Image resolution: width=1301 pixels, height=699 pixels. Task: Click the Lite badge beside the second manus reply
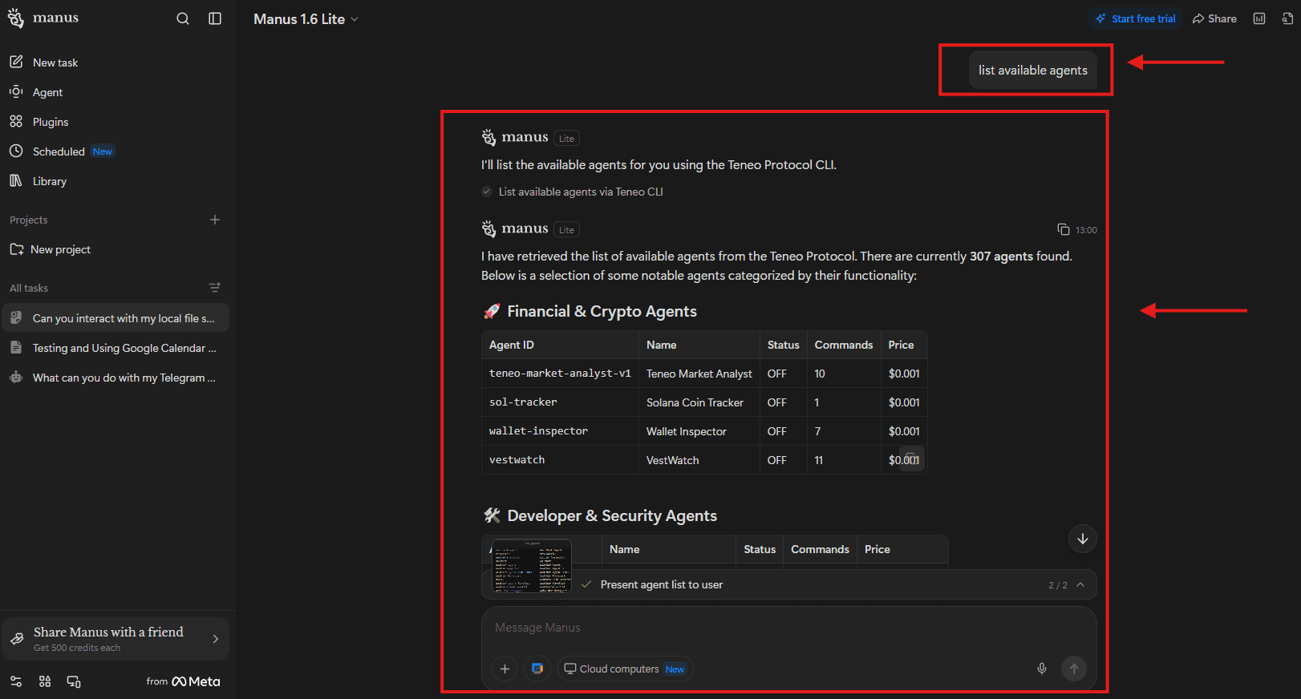click(x=566, y=230)
